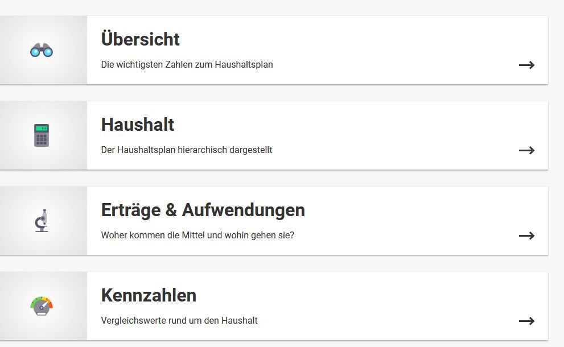Open the Erträge & Aufwendungen heading
Image resolution: width=564 pixels, height=347 pixels.
[x=203, y=210]
